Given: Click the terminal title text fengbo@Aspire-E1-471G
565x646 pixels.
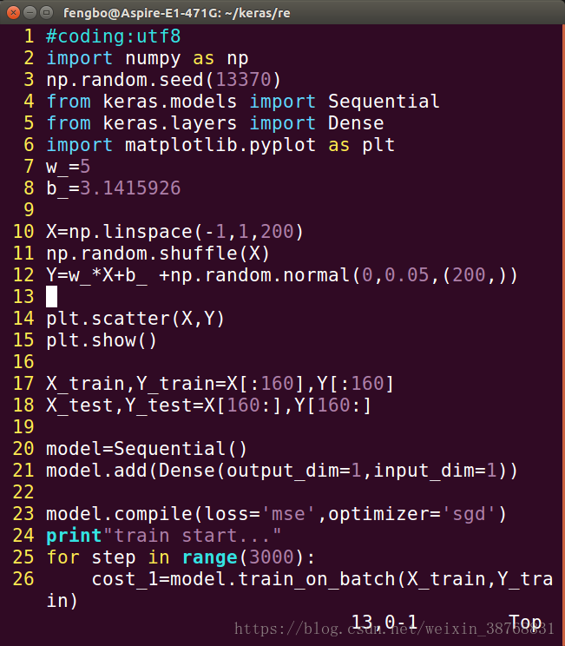Looking at the screenshot, I should [x=142, y=13].
